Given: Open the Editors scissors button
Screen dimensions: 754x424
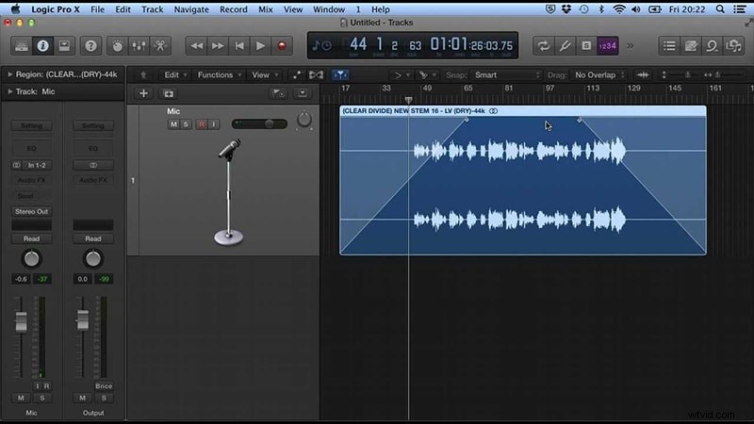Looking at the screenshot, I should (x=160, y=45).
